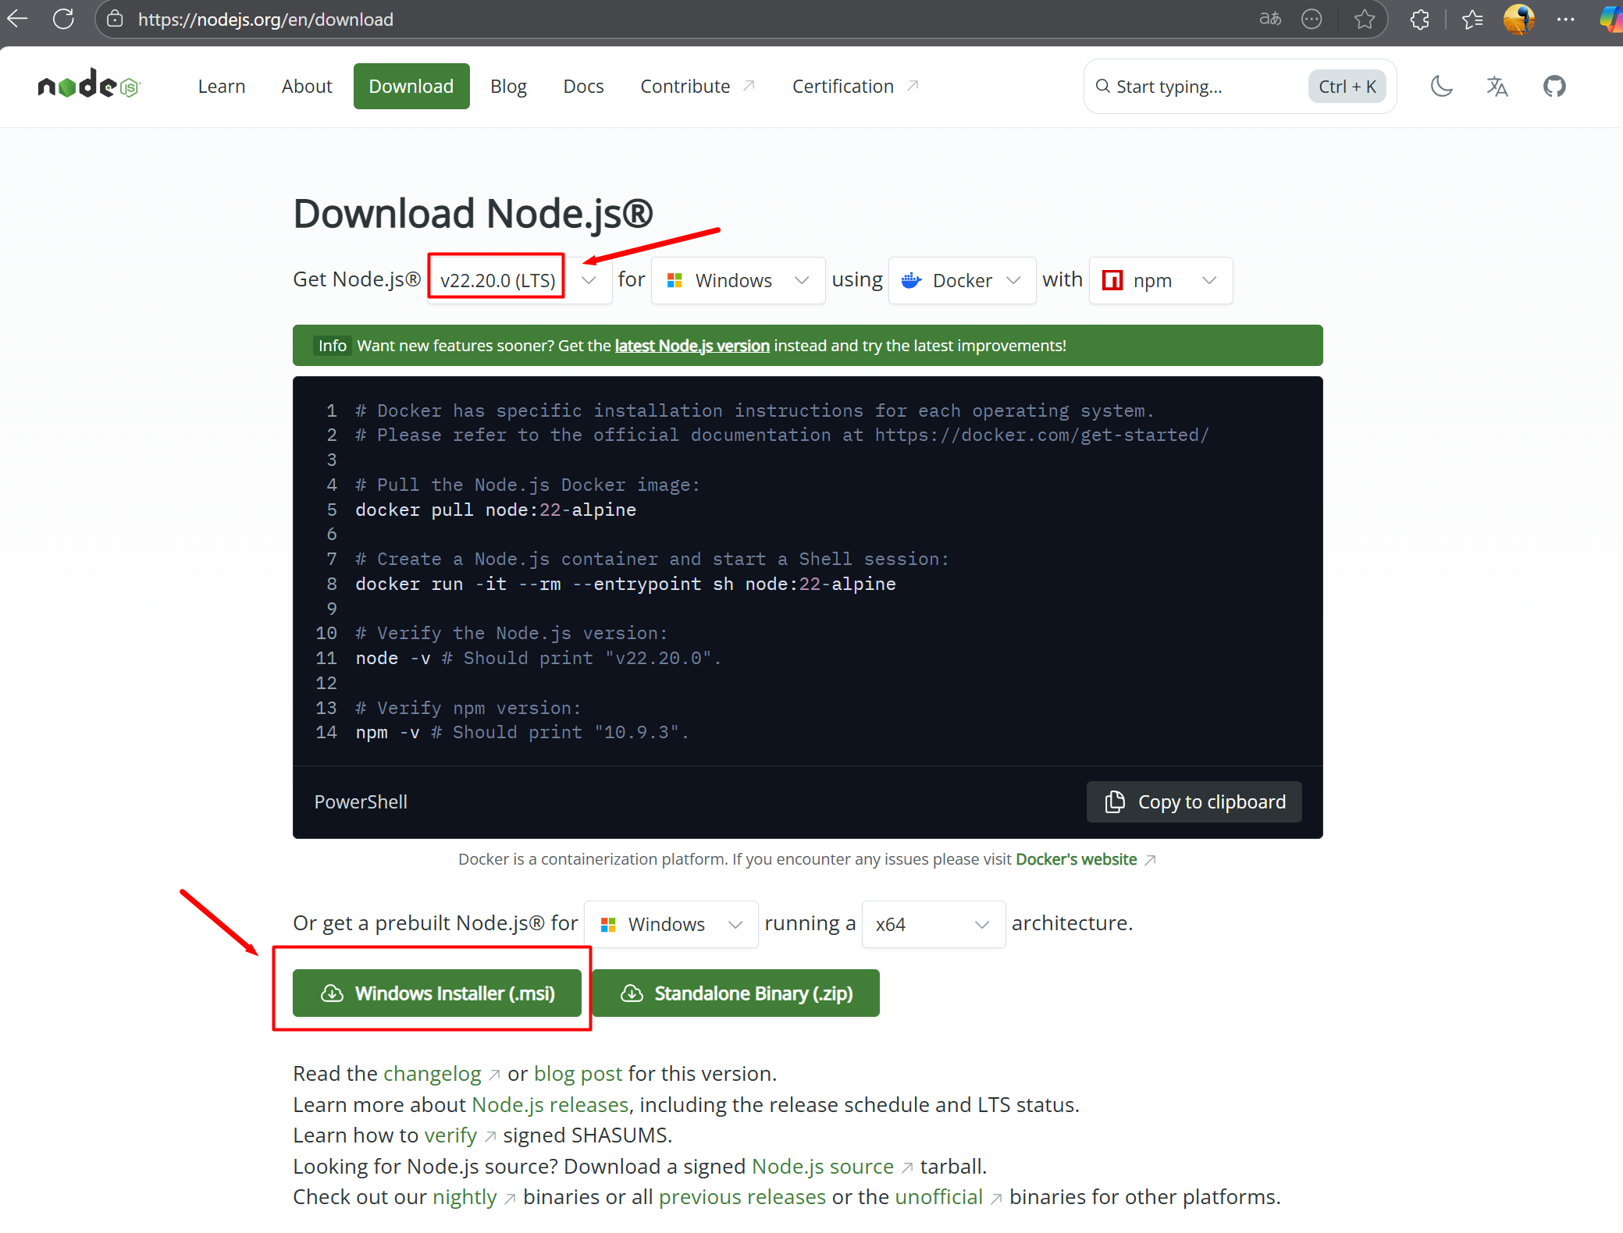Click Copy to clipboard button
This screenshot has width=1623, height=1233.
[1194, 801]
